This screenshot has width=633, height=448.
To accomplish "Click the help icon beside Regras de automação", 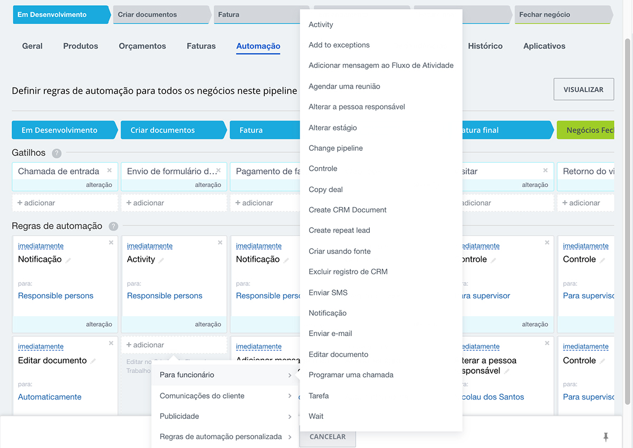I will point(113,227).
